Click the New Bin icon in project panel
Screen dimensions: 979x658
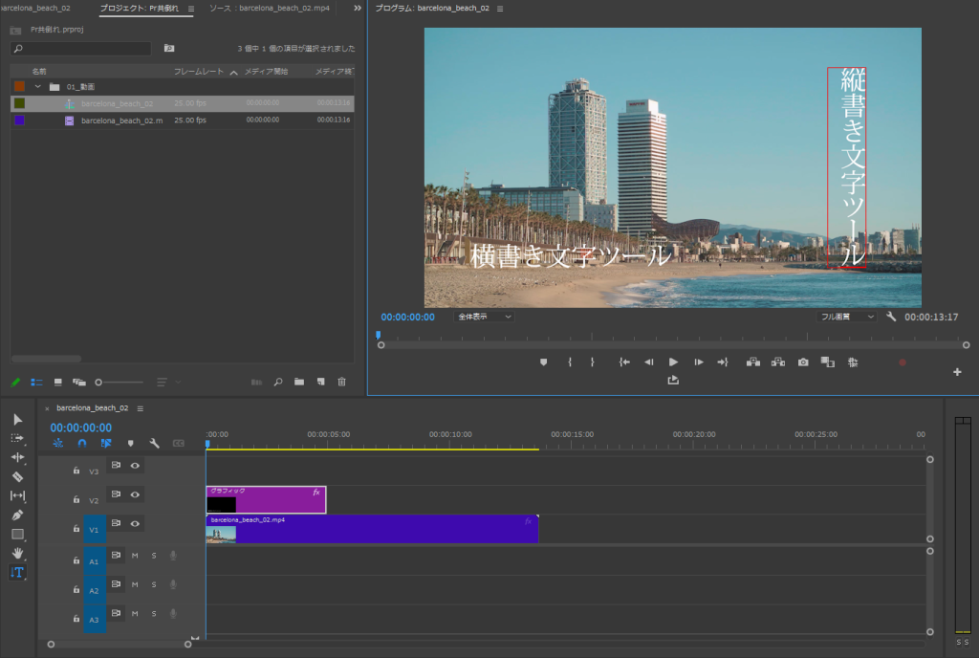(299, 383)
